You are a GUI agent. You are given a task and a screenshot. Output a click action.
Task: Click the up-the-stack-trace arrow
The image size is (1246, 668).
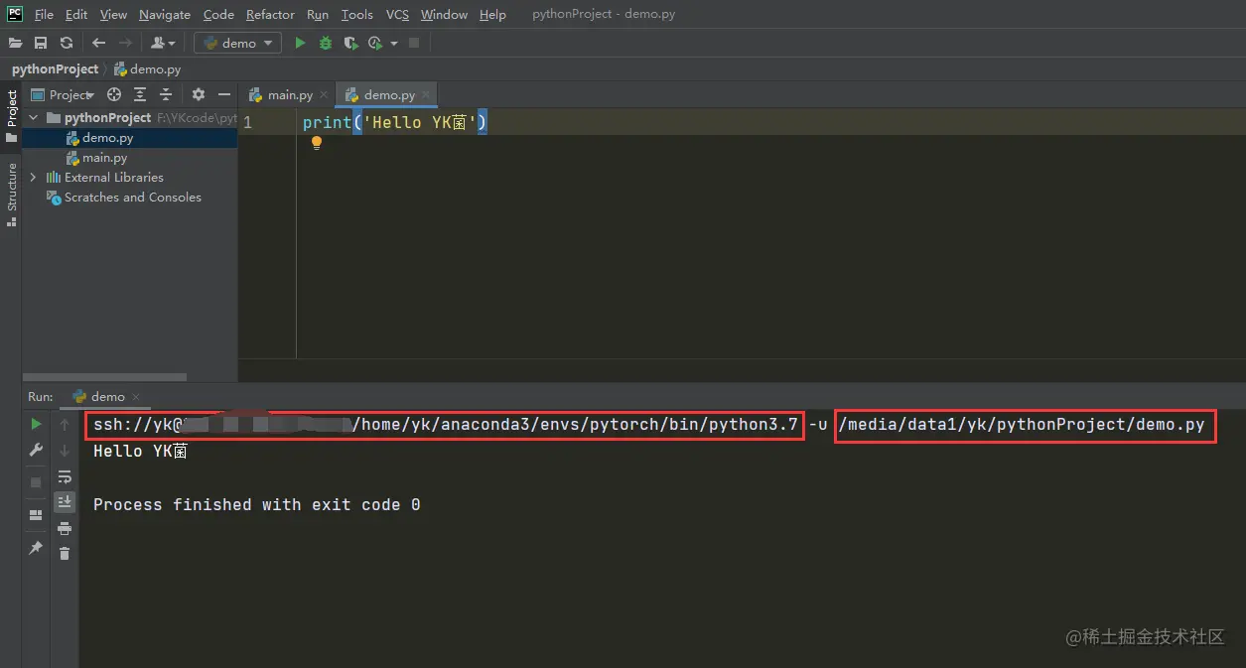tap(65, 424)
